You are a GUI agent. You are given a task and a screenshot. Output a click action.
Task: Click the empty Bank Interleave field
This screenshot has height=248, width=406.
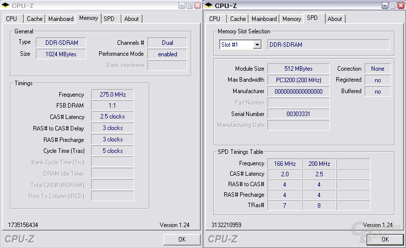click(167, 65)
